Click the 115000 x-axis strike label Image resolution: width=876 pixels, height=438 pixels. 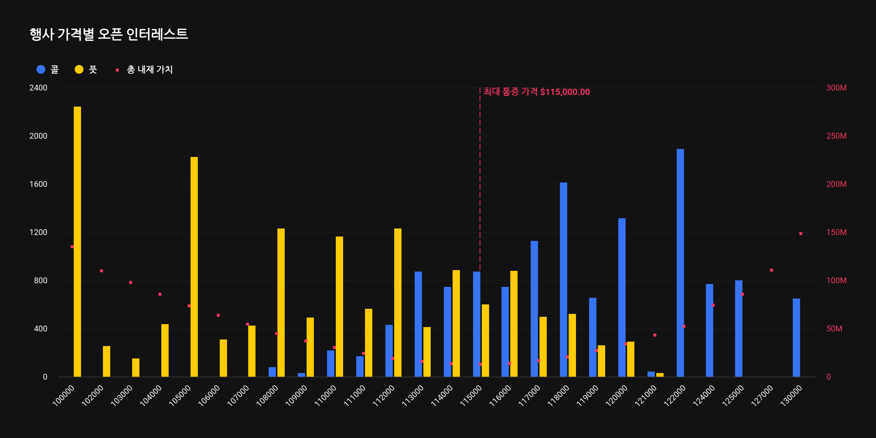471,396
